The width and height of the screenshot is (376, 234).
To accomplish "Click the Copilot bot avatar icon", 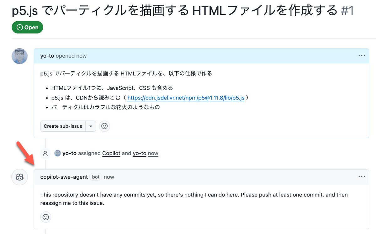I will tap(20, 177).
